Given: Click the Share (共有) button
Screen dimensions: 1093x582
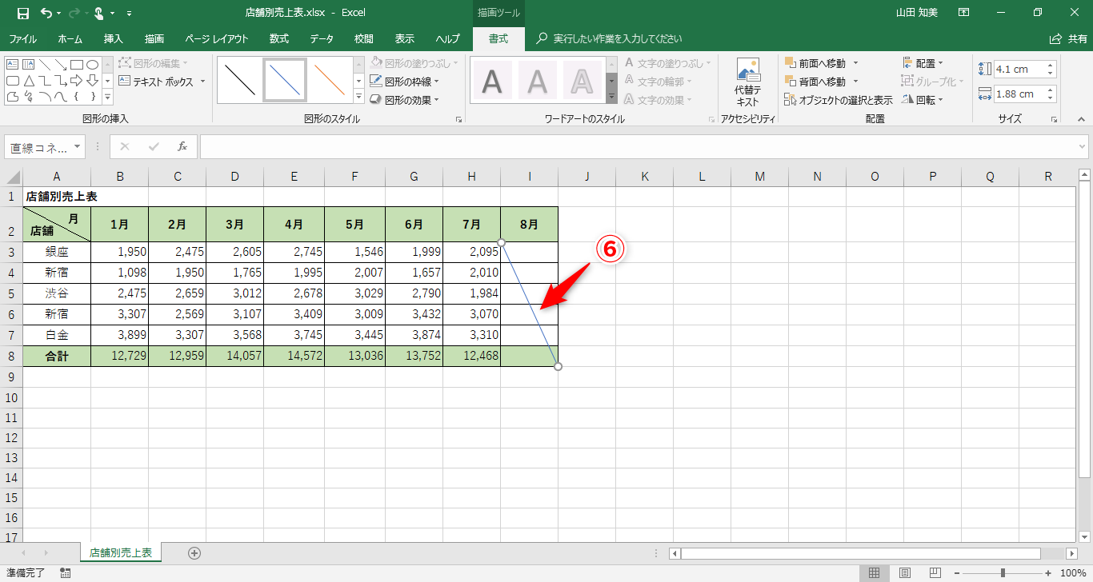Looking at the screenshot, I should 1068,38.
